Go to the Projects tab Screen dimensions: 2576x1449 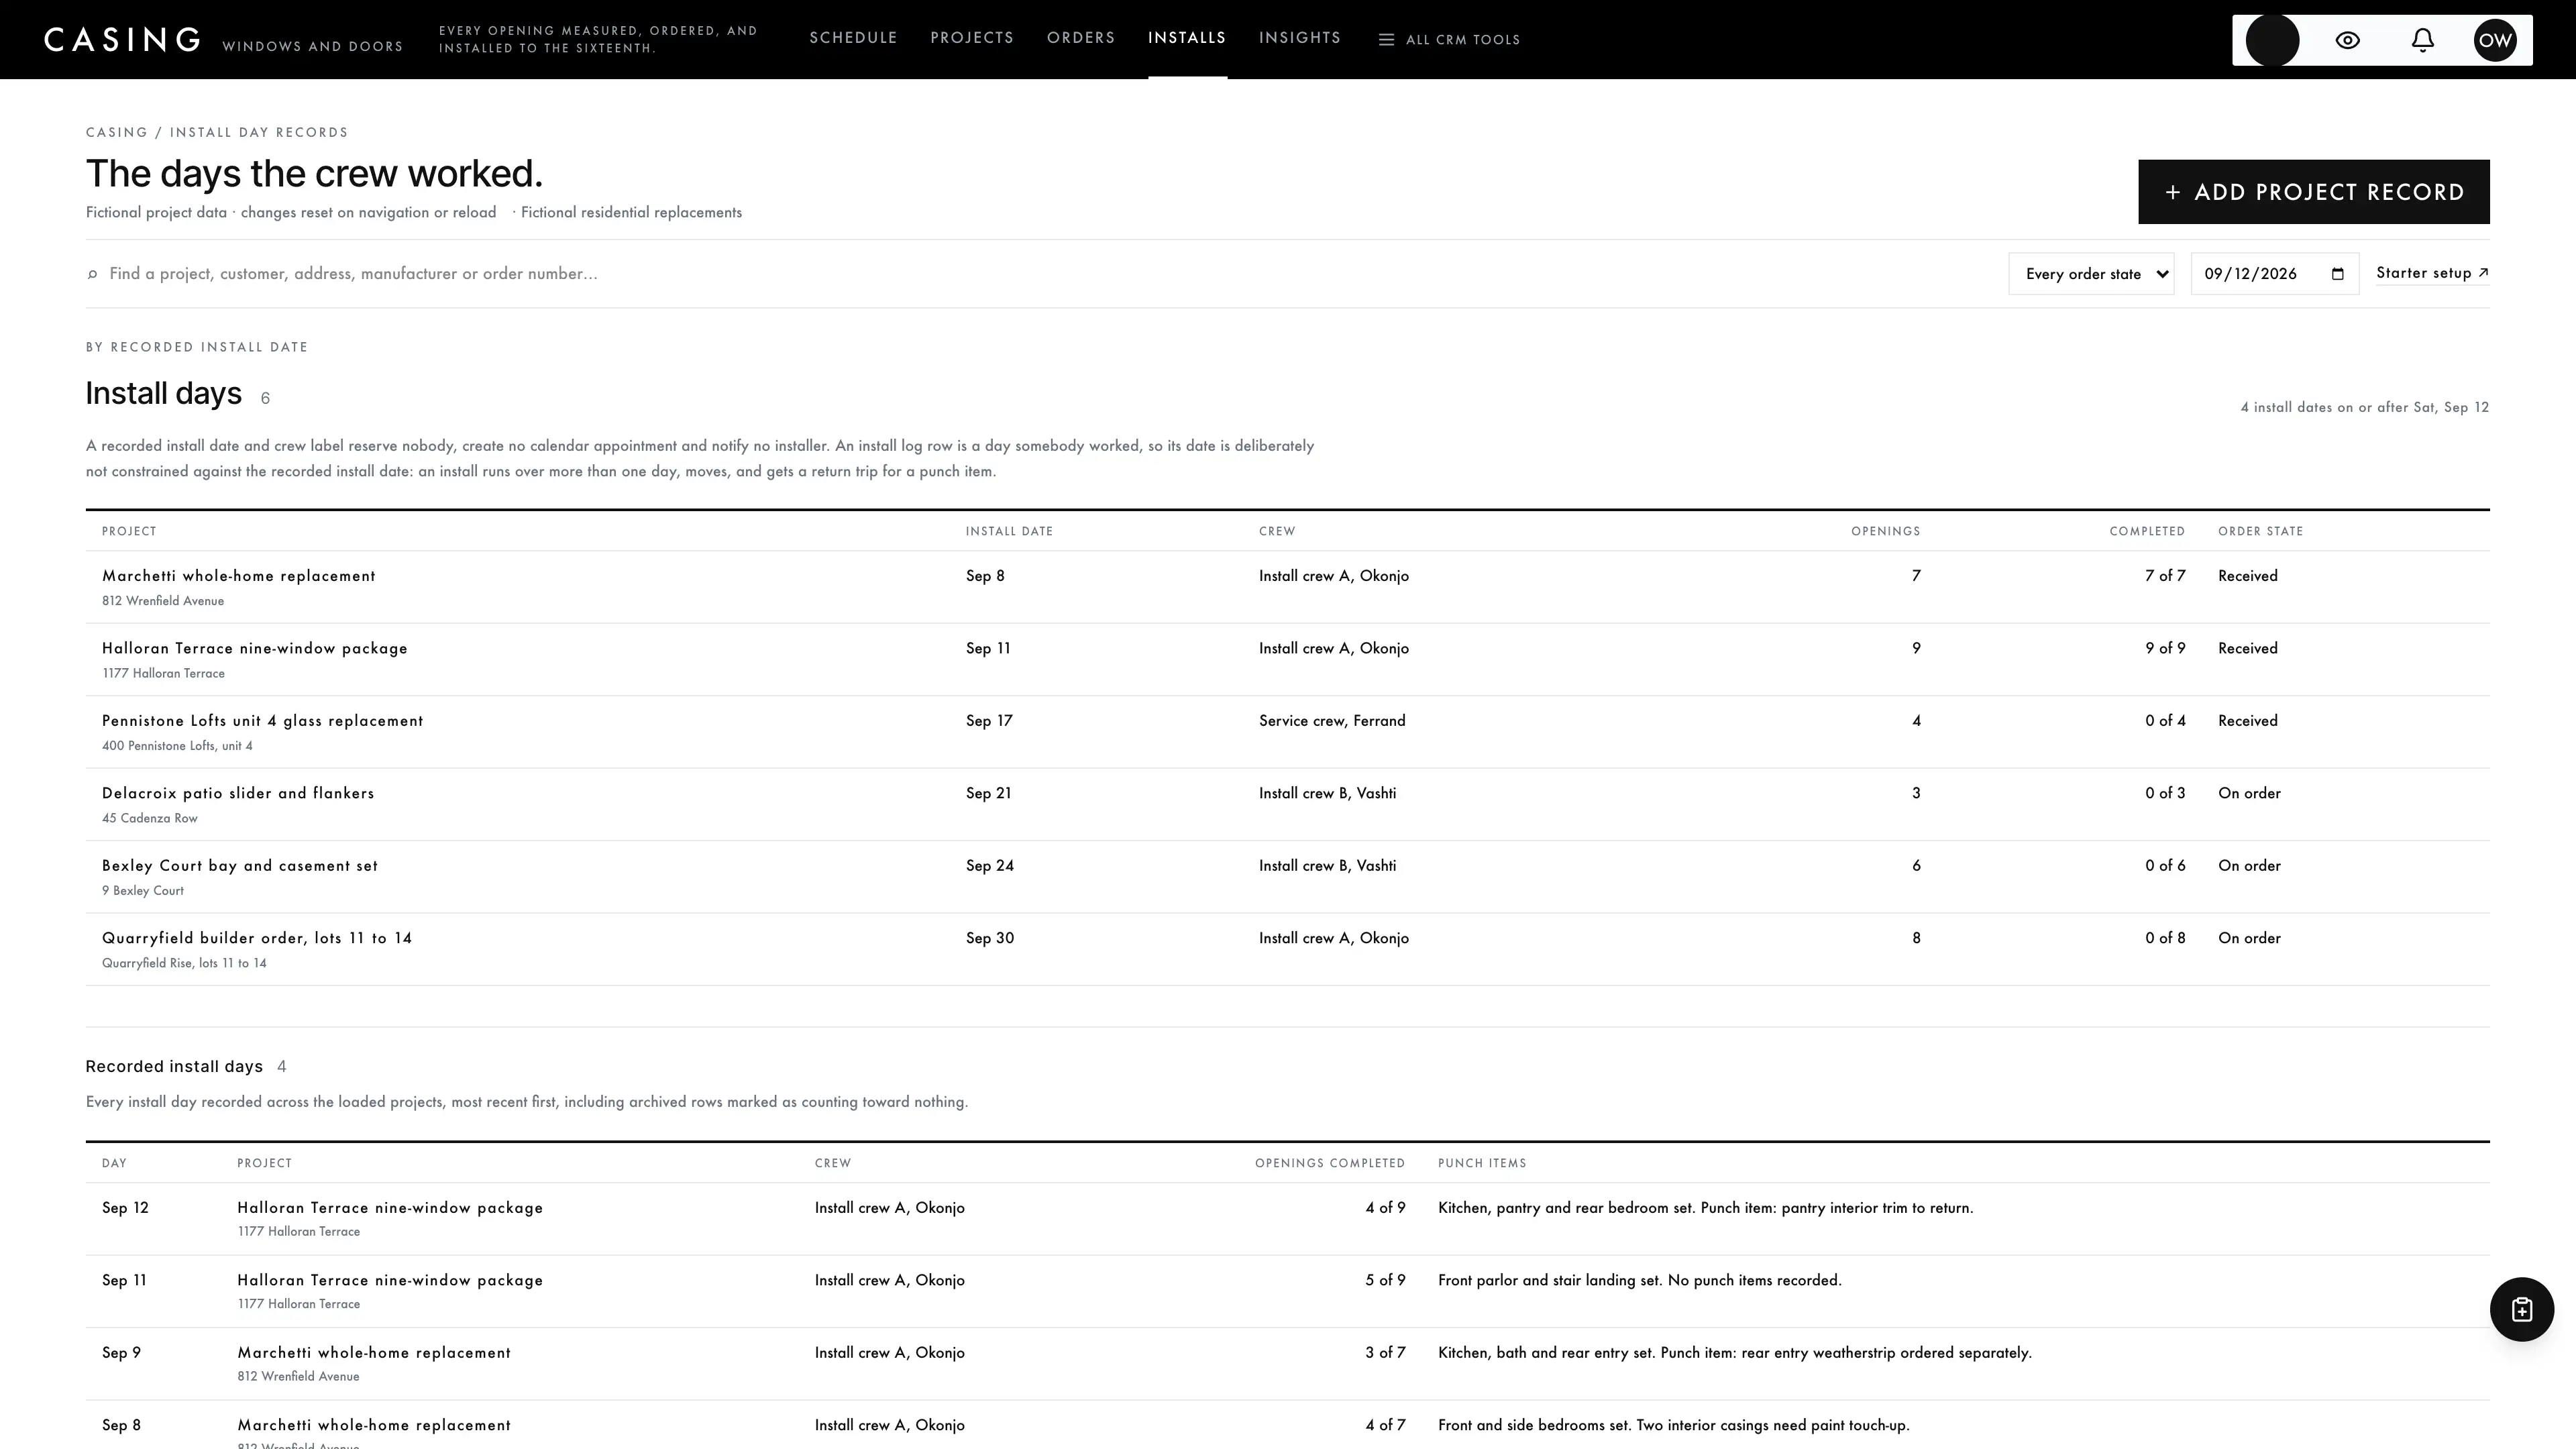[972, 38]
